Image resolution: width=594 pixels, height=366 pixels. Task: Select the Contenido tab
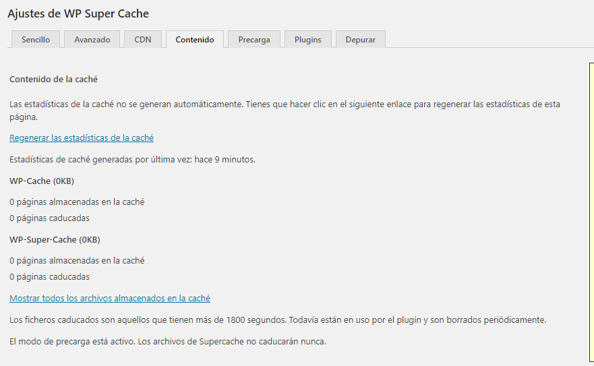tap(195, 39)
